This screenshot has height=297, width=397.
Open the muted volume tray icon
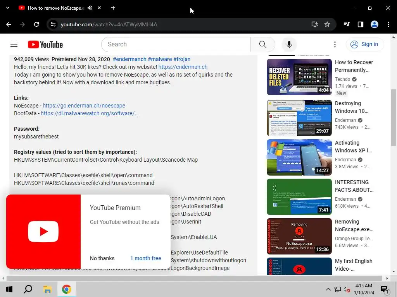click(x=347, y=289)
